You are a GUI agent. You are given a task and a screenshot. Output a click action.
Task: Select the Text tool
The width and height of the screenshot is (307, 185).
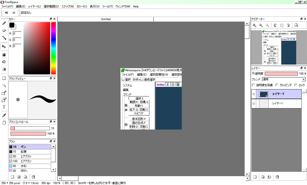(4, 107)
